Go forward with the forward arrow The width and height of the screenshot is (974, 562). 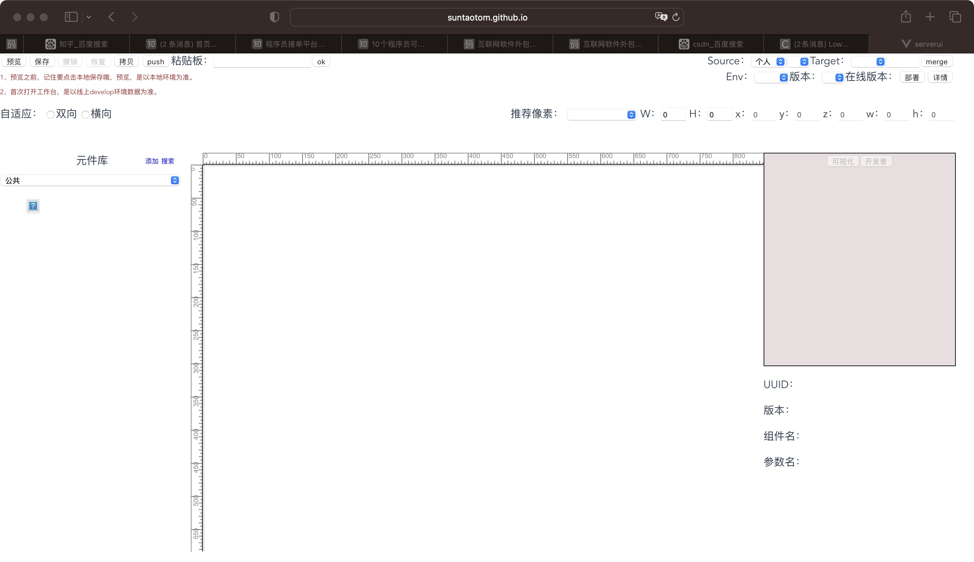134,17
